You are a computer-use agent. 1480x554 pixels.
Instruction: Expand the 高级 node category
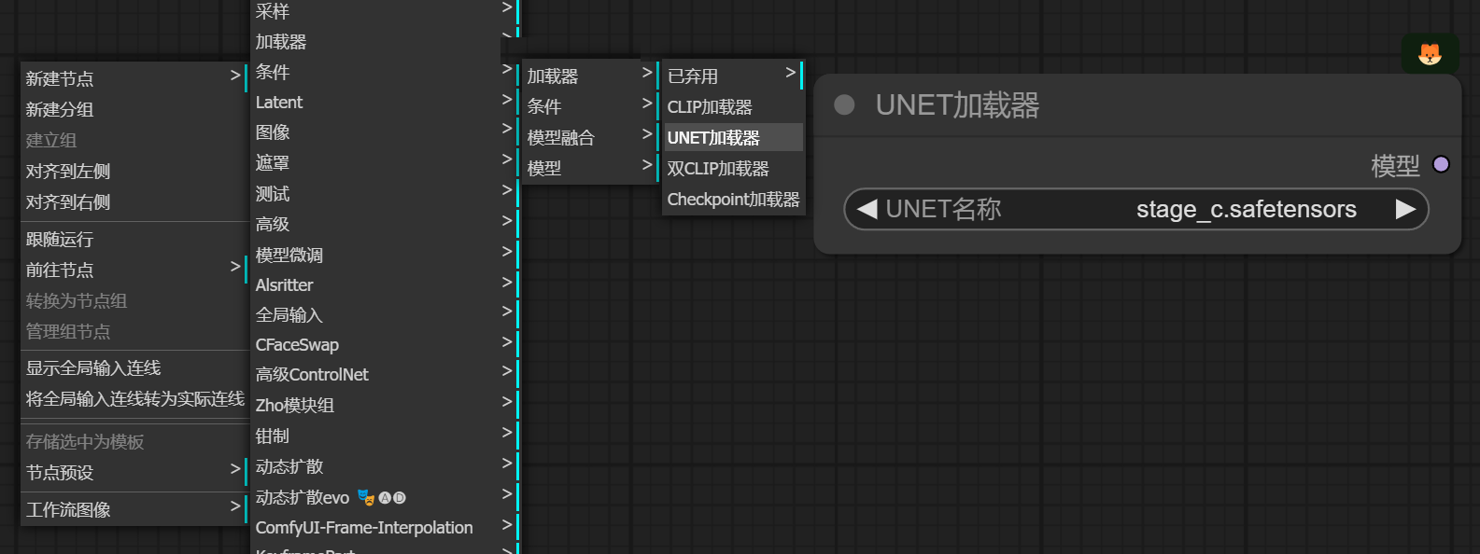point(384,224)
